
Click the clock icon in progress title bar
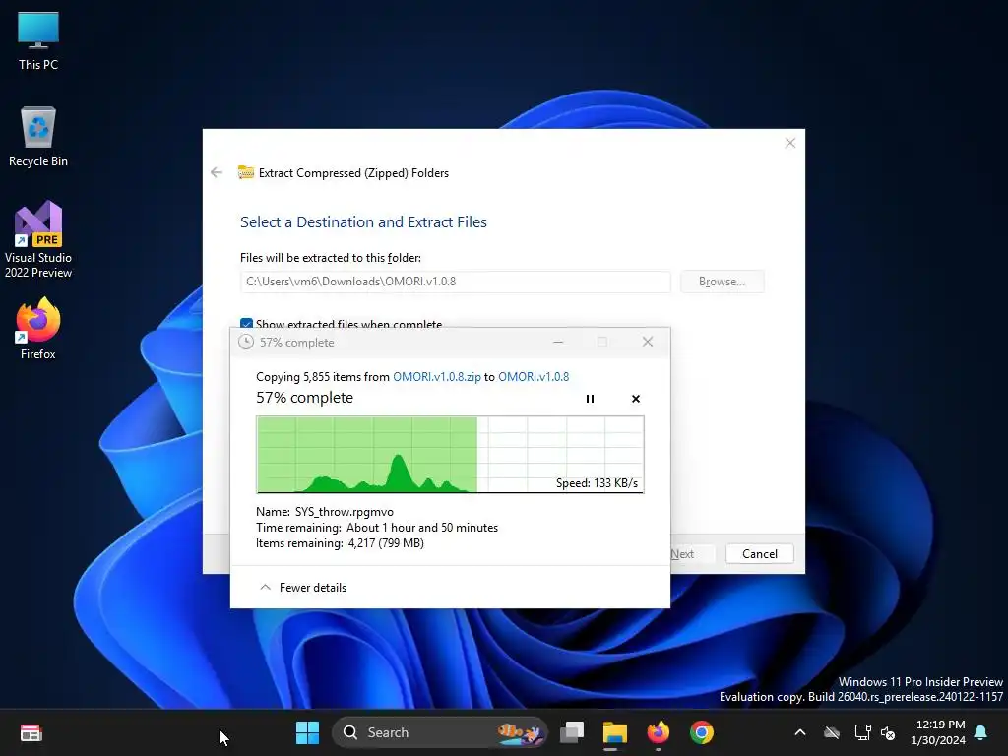245,342
